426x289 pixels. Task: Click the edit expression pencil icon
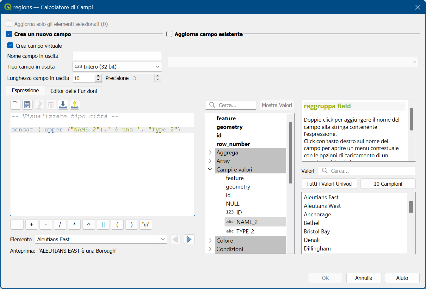click(x=39, y=105)
